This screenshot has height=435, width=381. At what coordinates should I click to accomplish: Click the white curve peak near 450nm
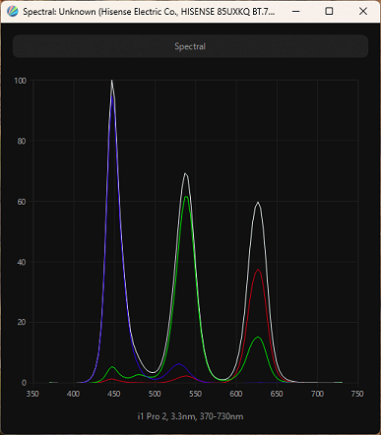112,81
